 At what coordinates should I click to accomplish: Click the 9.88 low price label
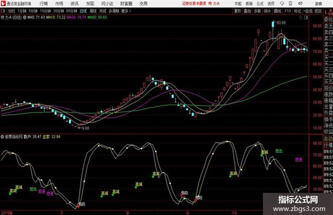86,128
